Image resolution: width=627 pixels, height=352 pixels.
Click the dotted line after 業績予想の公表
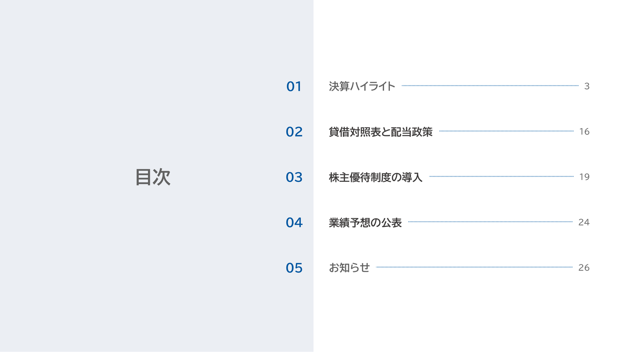click(x=490, y=221)
